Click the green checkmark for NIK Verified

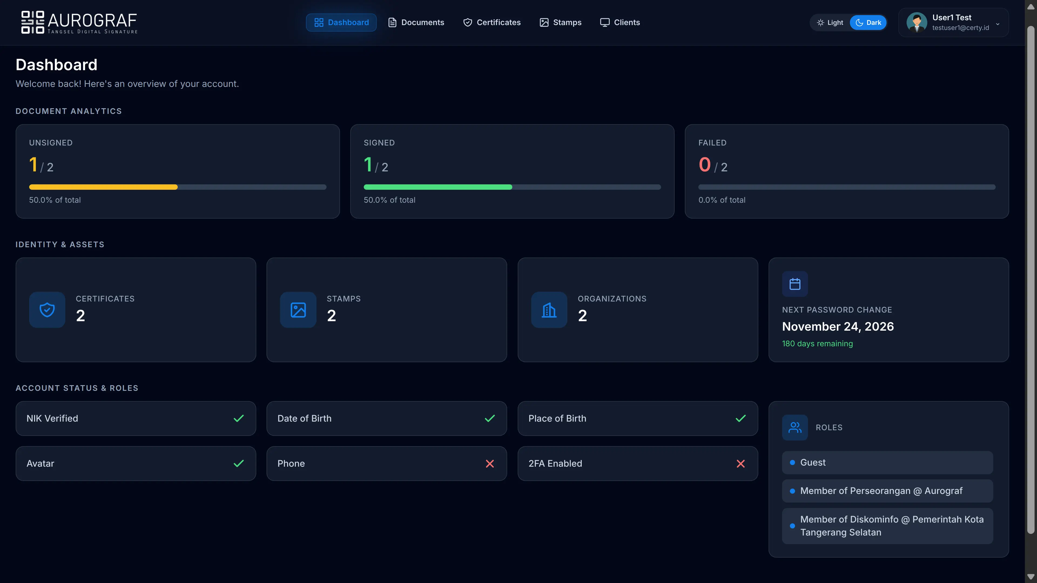coord(239,418)
